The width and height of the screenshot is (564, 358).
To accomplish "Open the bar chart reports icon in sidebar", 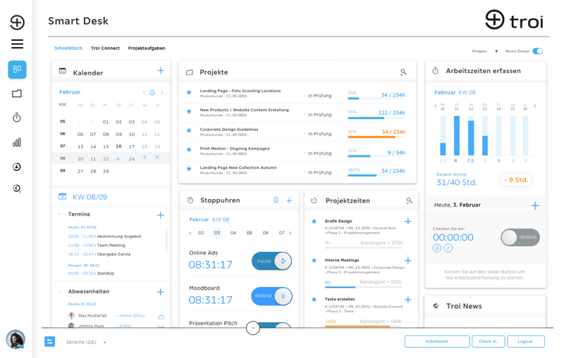I will [x=17, y=142].
